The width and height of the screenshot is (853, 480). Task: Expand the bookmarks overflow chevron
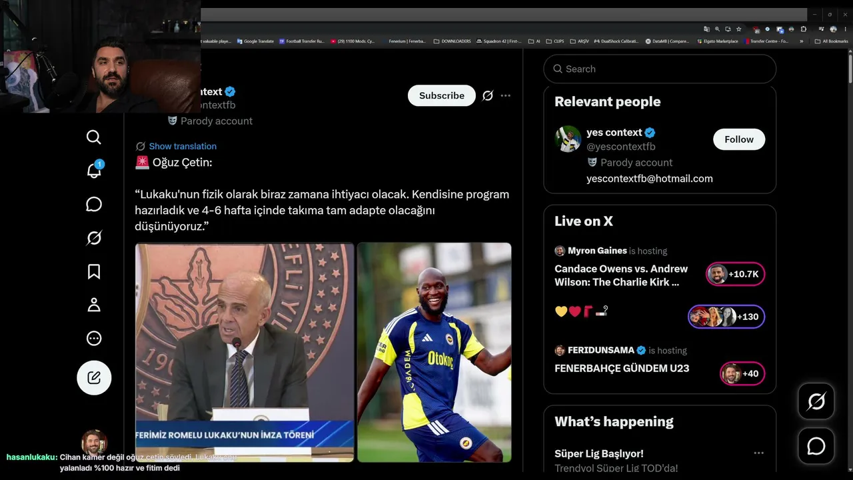[801, 41]
